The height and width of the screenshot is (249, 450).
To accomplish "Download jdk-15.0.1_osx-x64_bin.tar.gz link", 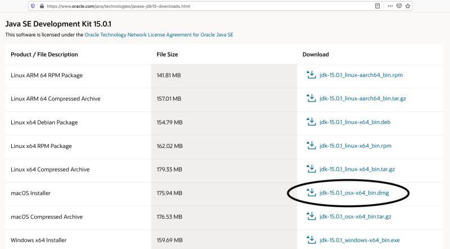I will pyautogui.click(x=355, y=216).
